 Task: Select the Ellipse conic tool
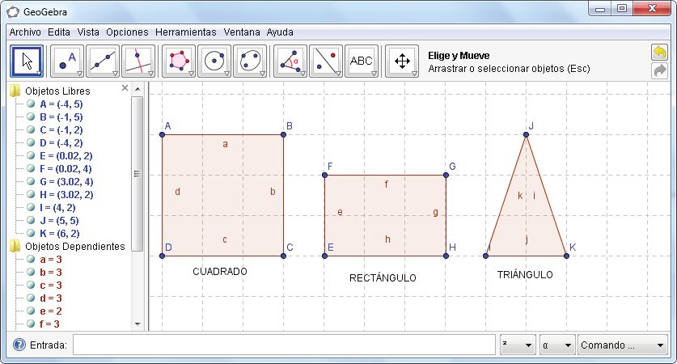tap(250, 61)
